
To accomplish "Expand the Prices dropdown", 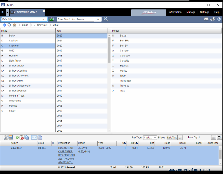I will point(174,137).
